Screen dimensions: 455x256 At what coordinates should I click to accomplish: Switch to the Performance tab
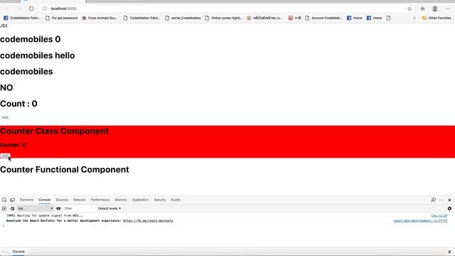click(x=100, y=200)
